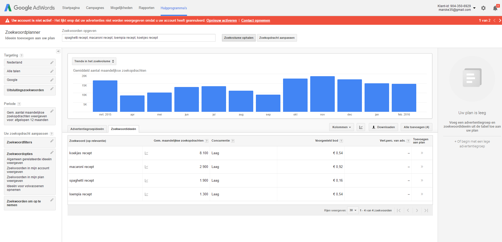Edit Zoekwoordopties pencil icon
Viewport: 502px width, 242px height.
pyautogui.click(x=52, y=152)
